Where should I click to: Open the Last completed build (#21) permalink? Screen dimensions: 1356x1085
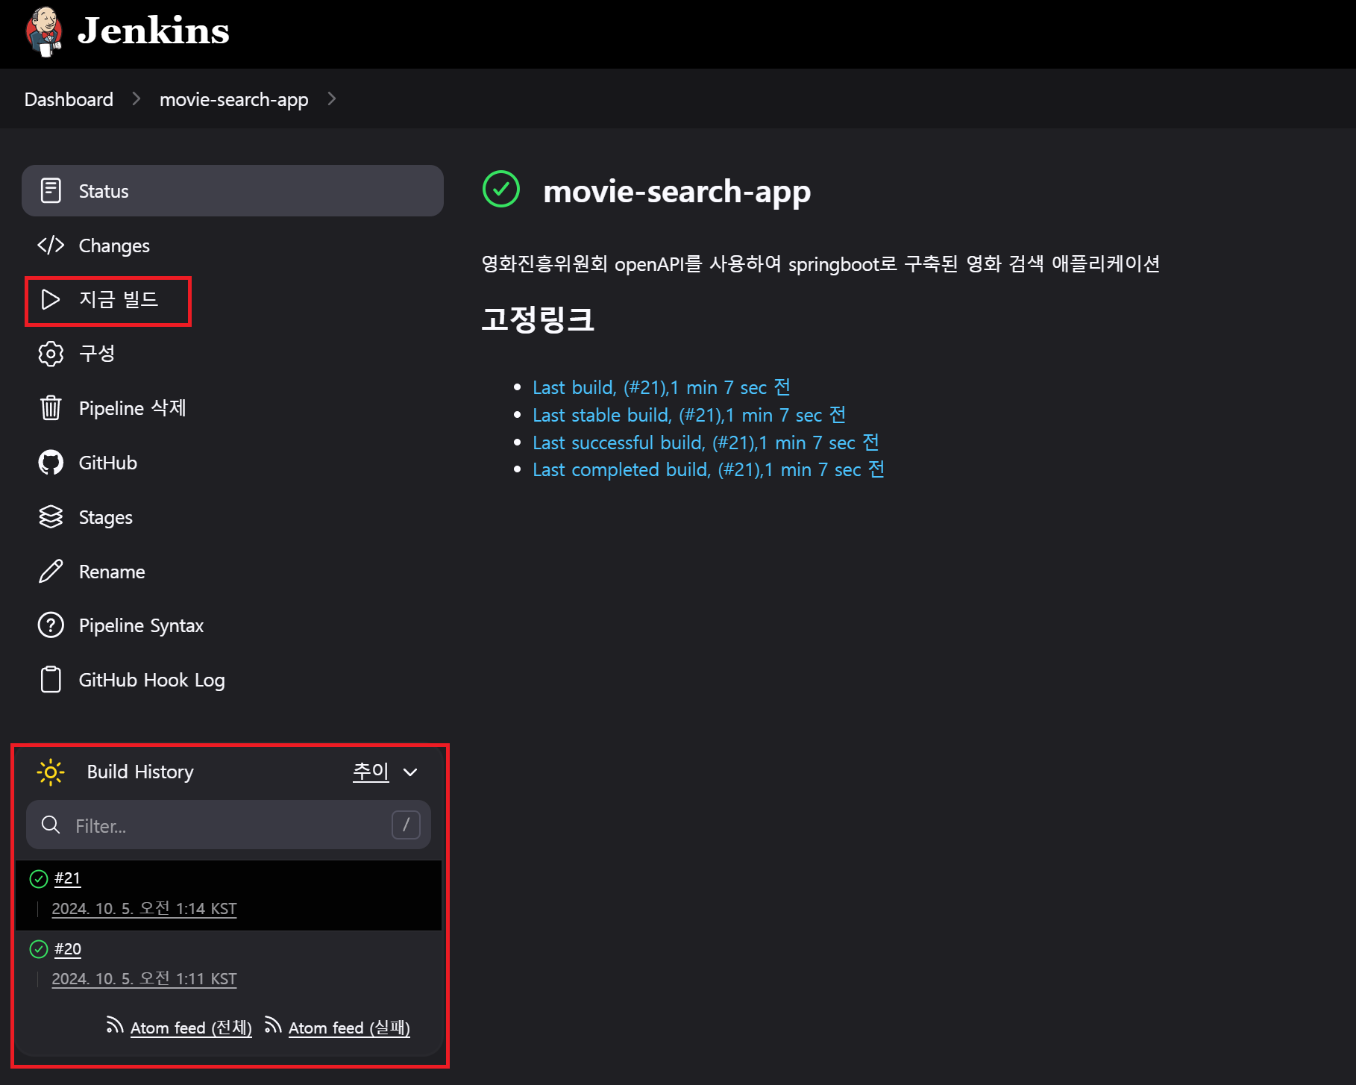[x=709, y=469]
